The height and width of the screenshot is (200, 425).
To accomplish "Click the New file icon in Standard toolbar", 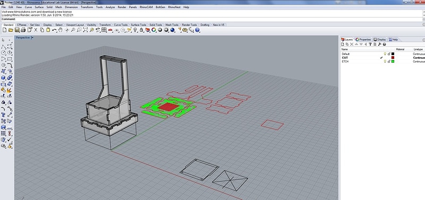I will pos(4,30).
